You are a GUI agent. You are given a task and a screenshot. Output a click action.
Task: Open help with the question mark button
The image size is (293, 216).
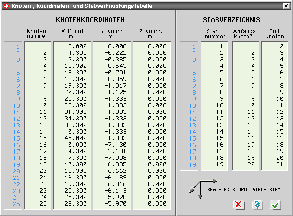[x=257, y=205]
